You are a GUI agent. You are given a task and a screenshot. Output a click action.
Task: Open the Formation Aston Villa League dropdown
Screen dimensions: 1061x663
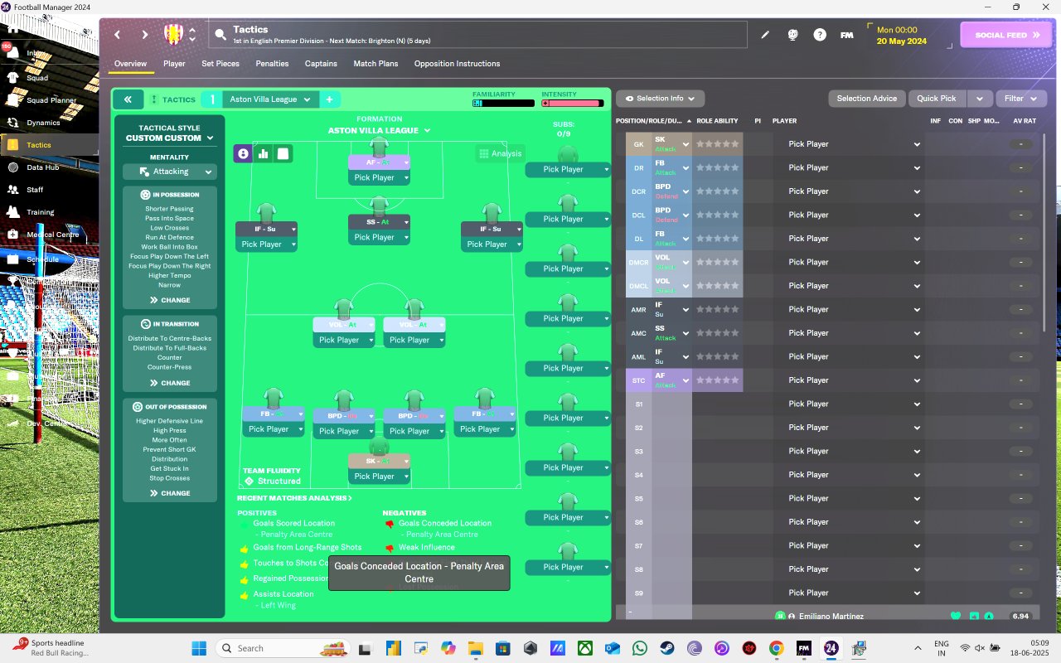[x=379, y=130]
